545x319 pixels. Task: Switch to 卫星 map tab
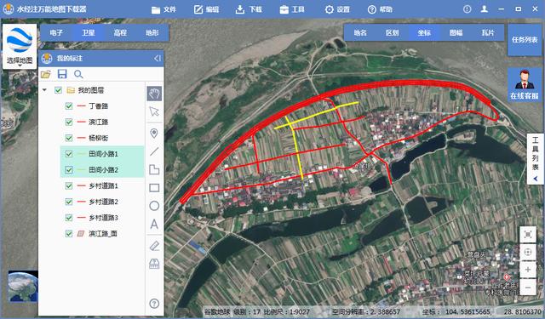point(89,33)
